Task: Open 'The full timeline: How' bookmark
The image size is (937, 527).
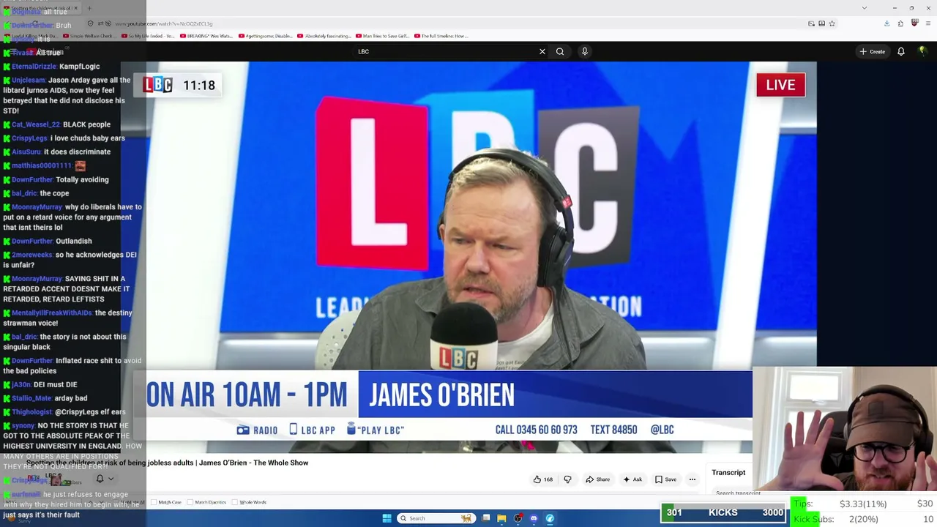Action: point(441,36)
